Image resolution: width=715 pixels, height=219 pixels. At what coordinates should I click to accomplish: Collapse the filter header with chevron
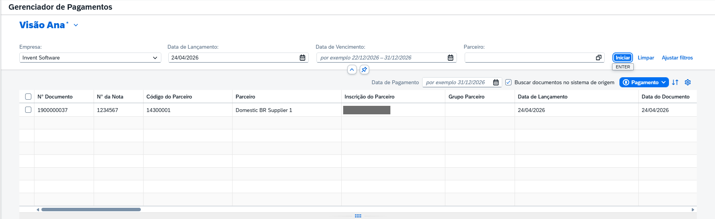352,70
